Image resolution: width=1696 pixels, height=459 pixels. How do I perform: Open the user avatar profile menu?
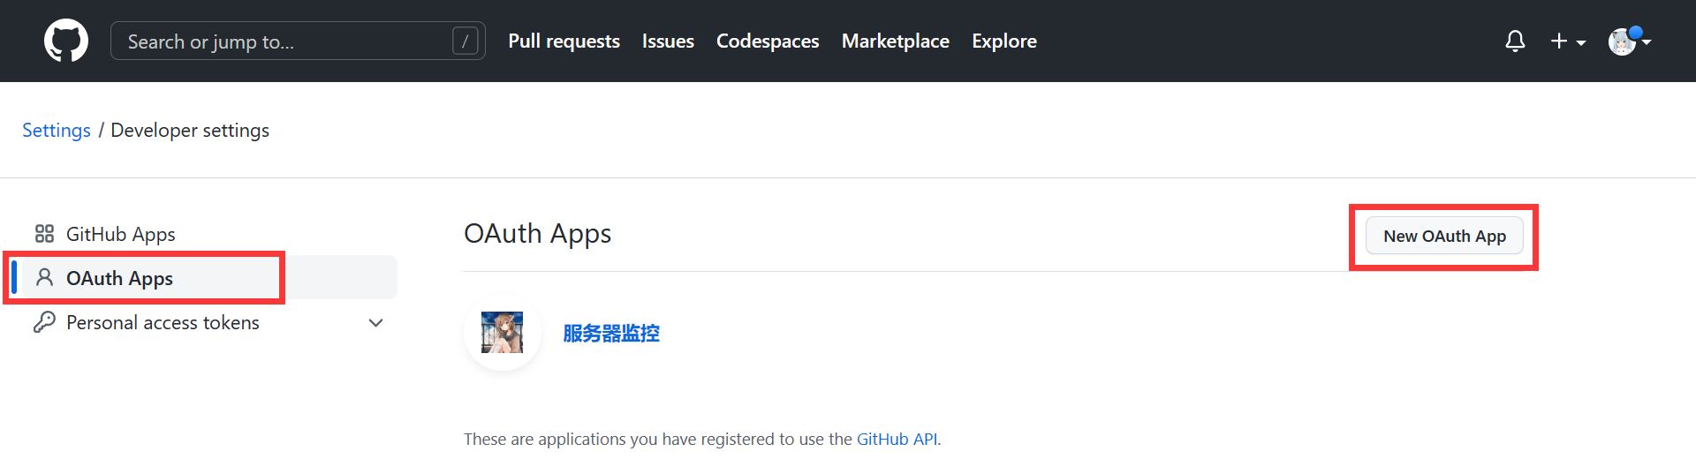1628,41
